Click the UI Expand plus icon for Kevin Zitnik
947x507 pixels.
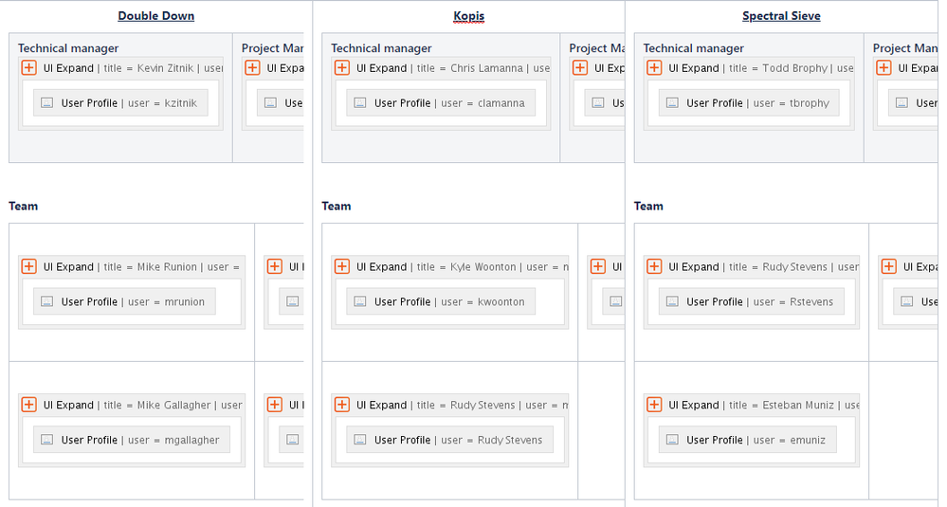[29, 67]
